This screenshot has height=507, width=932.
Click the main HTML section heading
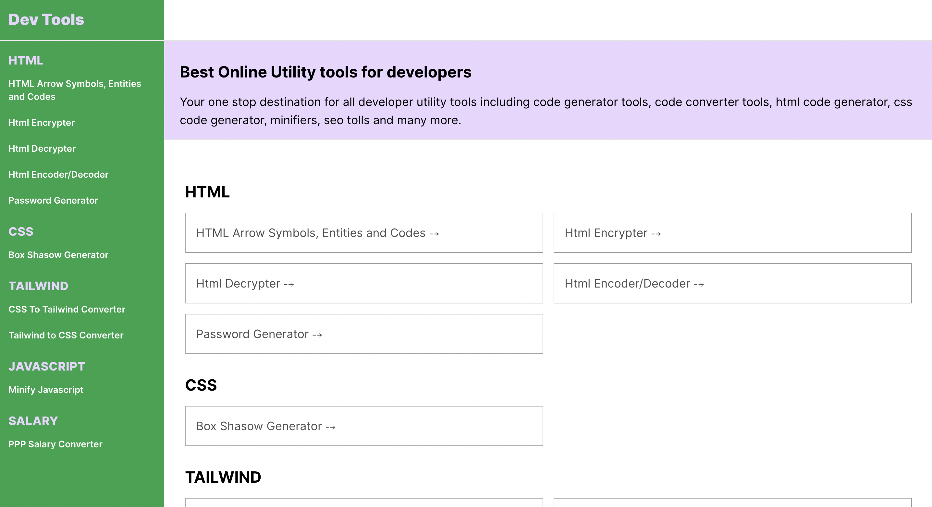pos(207,192)
